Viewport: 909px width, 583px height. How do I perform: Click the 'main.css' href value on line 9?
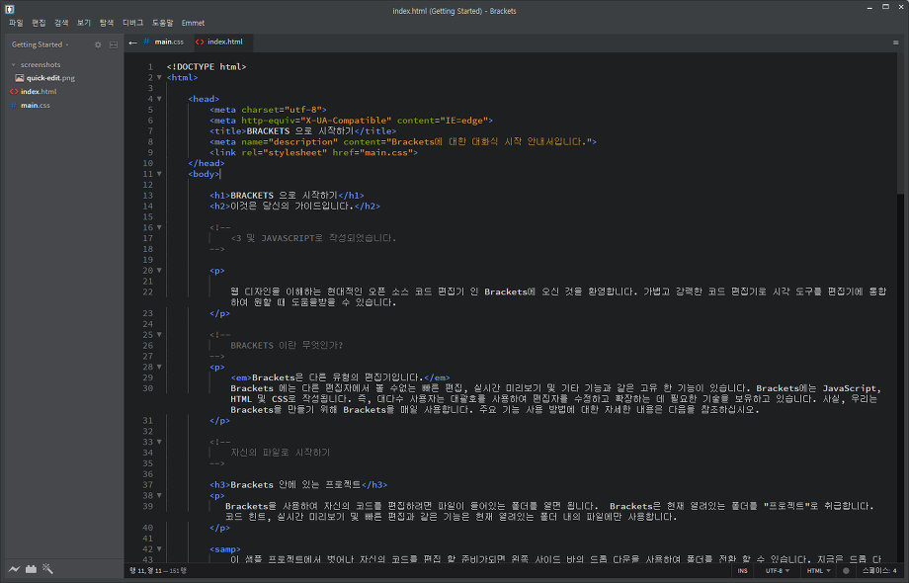[386, 153]
